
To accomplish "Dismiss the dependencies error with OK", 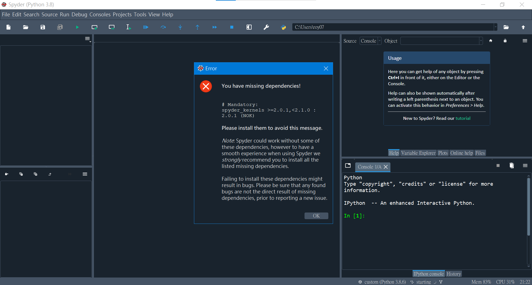I will tap(316, 216).
